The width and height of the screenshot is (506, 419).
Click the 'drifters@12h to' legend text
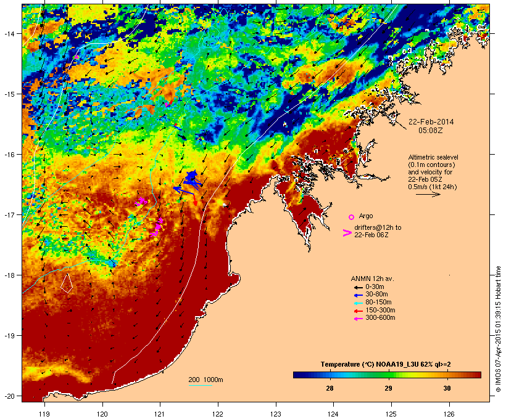coord(378,227)
